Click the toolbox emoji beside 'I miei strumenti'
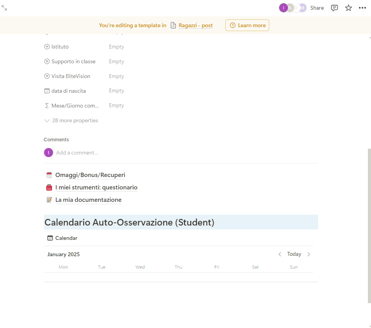Image resolution: width=371 pixels, height=328 pixels. coord(49,187)
